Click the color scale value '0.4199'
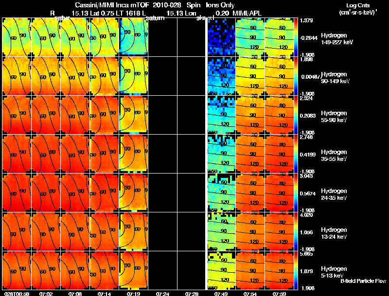 pyautogui.click(x=308, y=155)
